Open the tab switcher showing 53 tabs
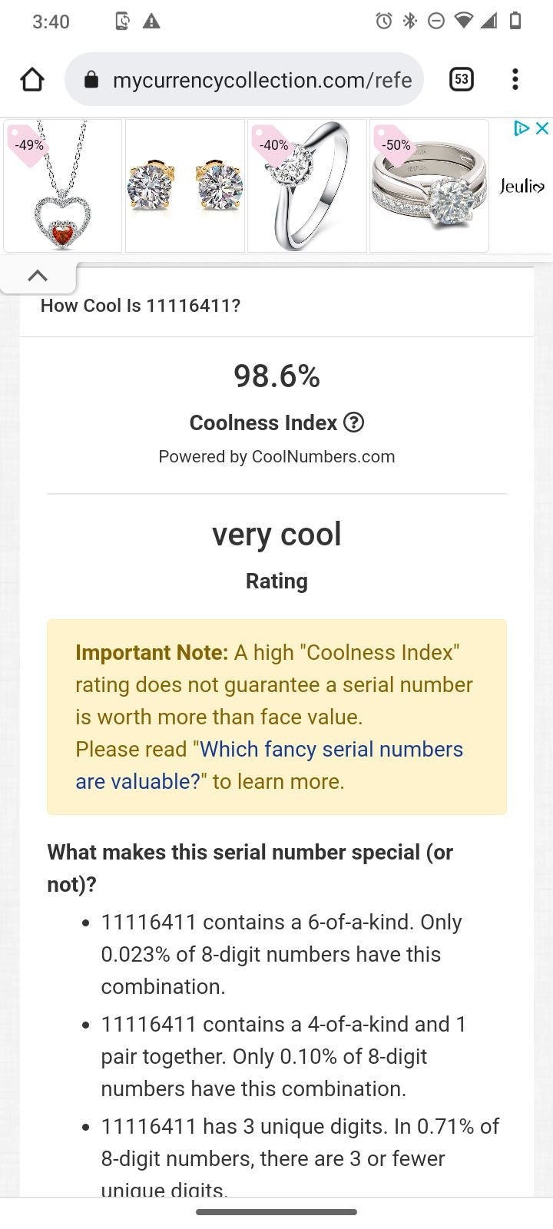Image resolution: width=553 pixels, height=1229 pixels. click(x=461, y=79)
